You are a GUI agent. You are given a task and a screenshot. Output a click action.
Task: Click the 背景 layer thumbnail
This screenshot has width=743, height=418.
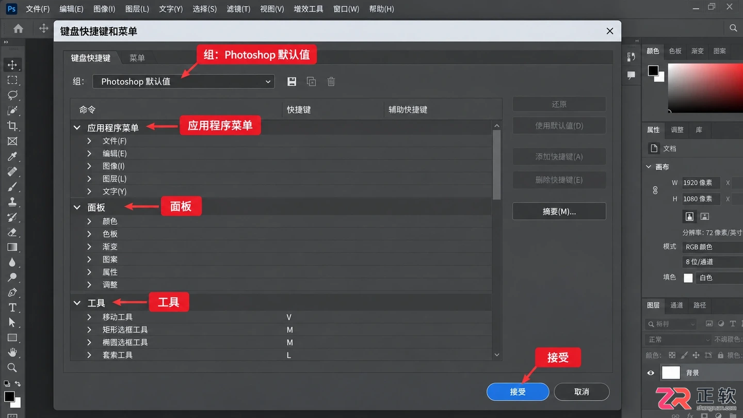(671, 373)
